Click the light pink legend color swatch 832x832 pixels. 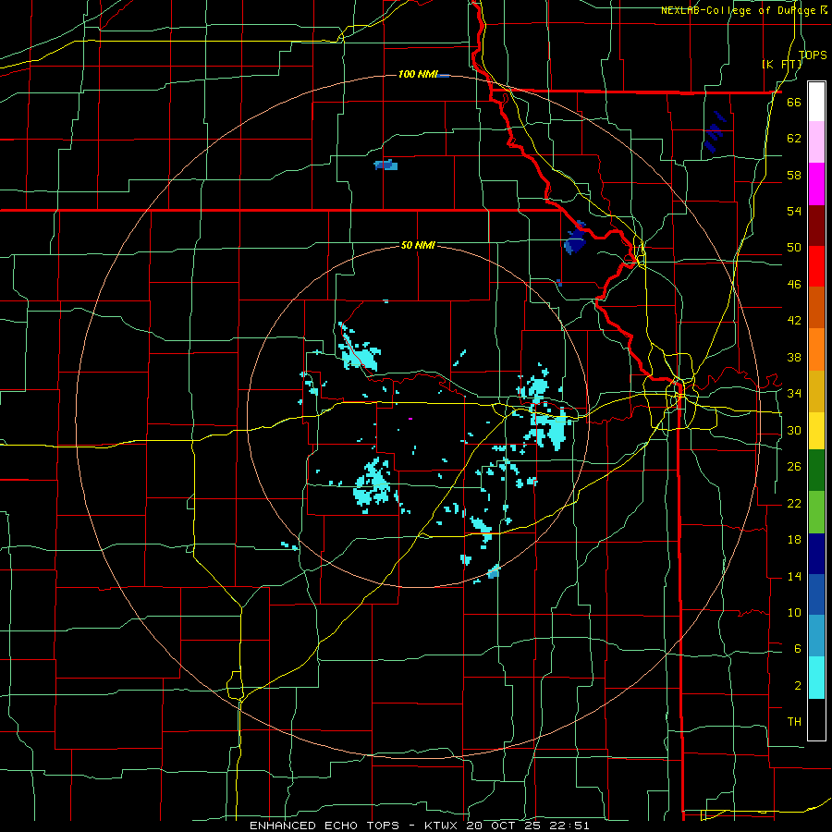pyautogui.click(x=816, y=142)
